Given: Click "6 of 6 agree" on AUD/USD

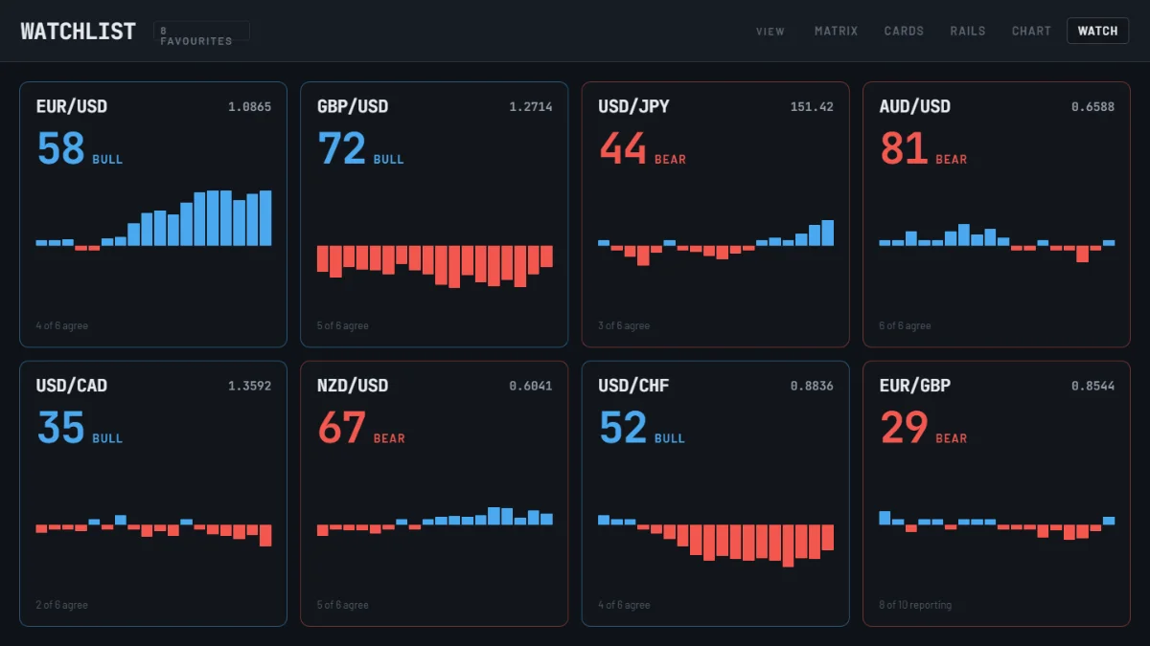Looking at the screenshot, I should pos(906,326).
